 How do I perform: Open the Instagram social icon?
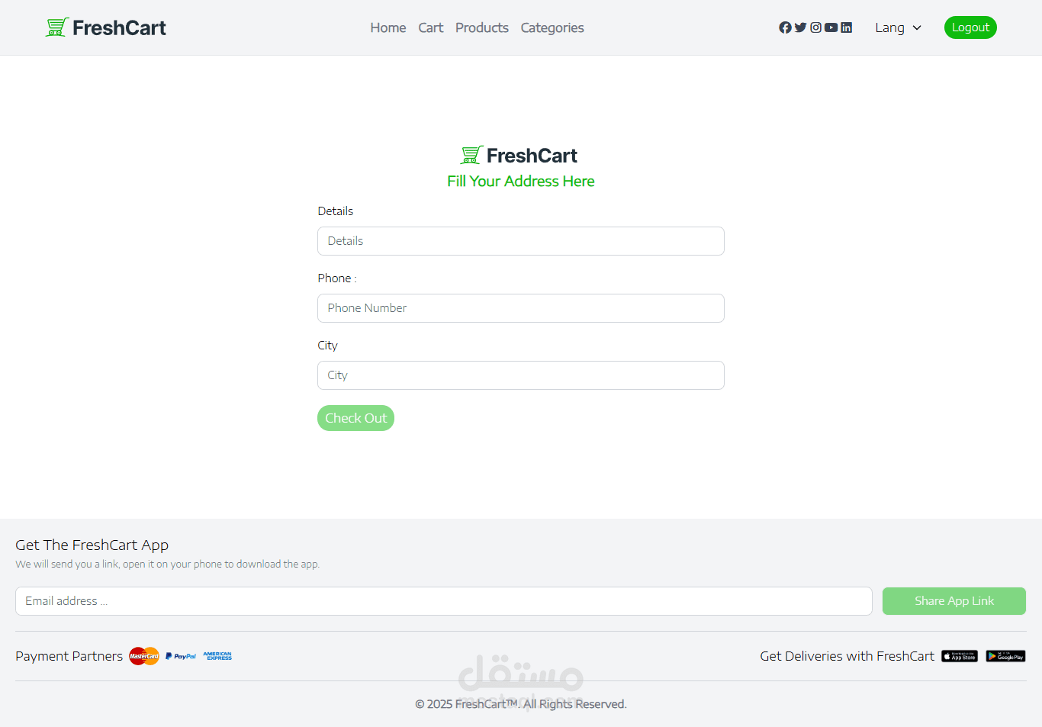point(815,27)
